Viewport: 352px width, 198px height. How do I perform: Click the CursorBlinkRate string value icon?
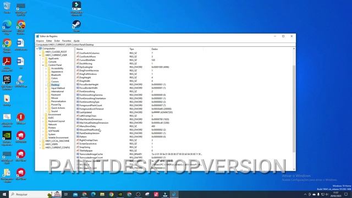(78, 60)
